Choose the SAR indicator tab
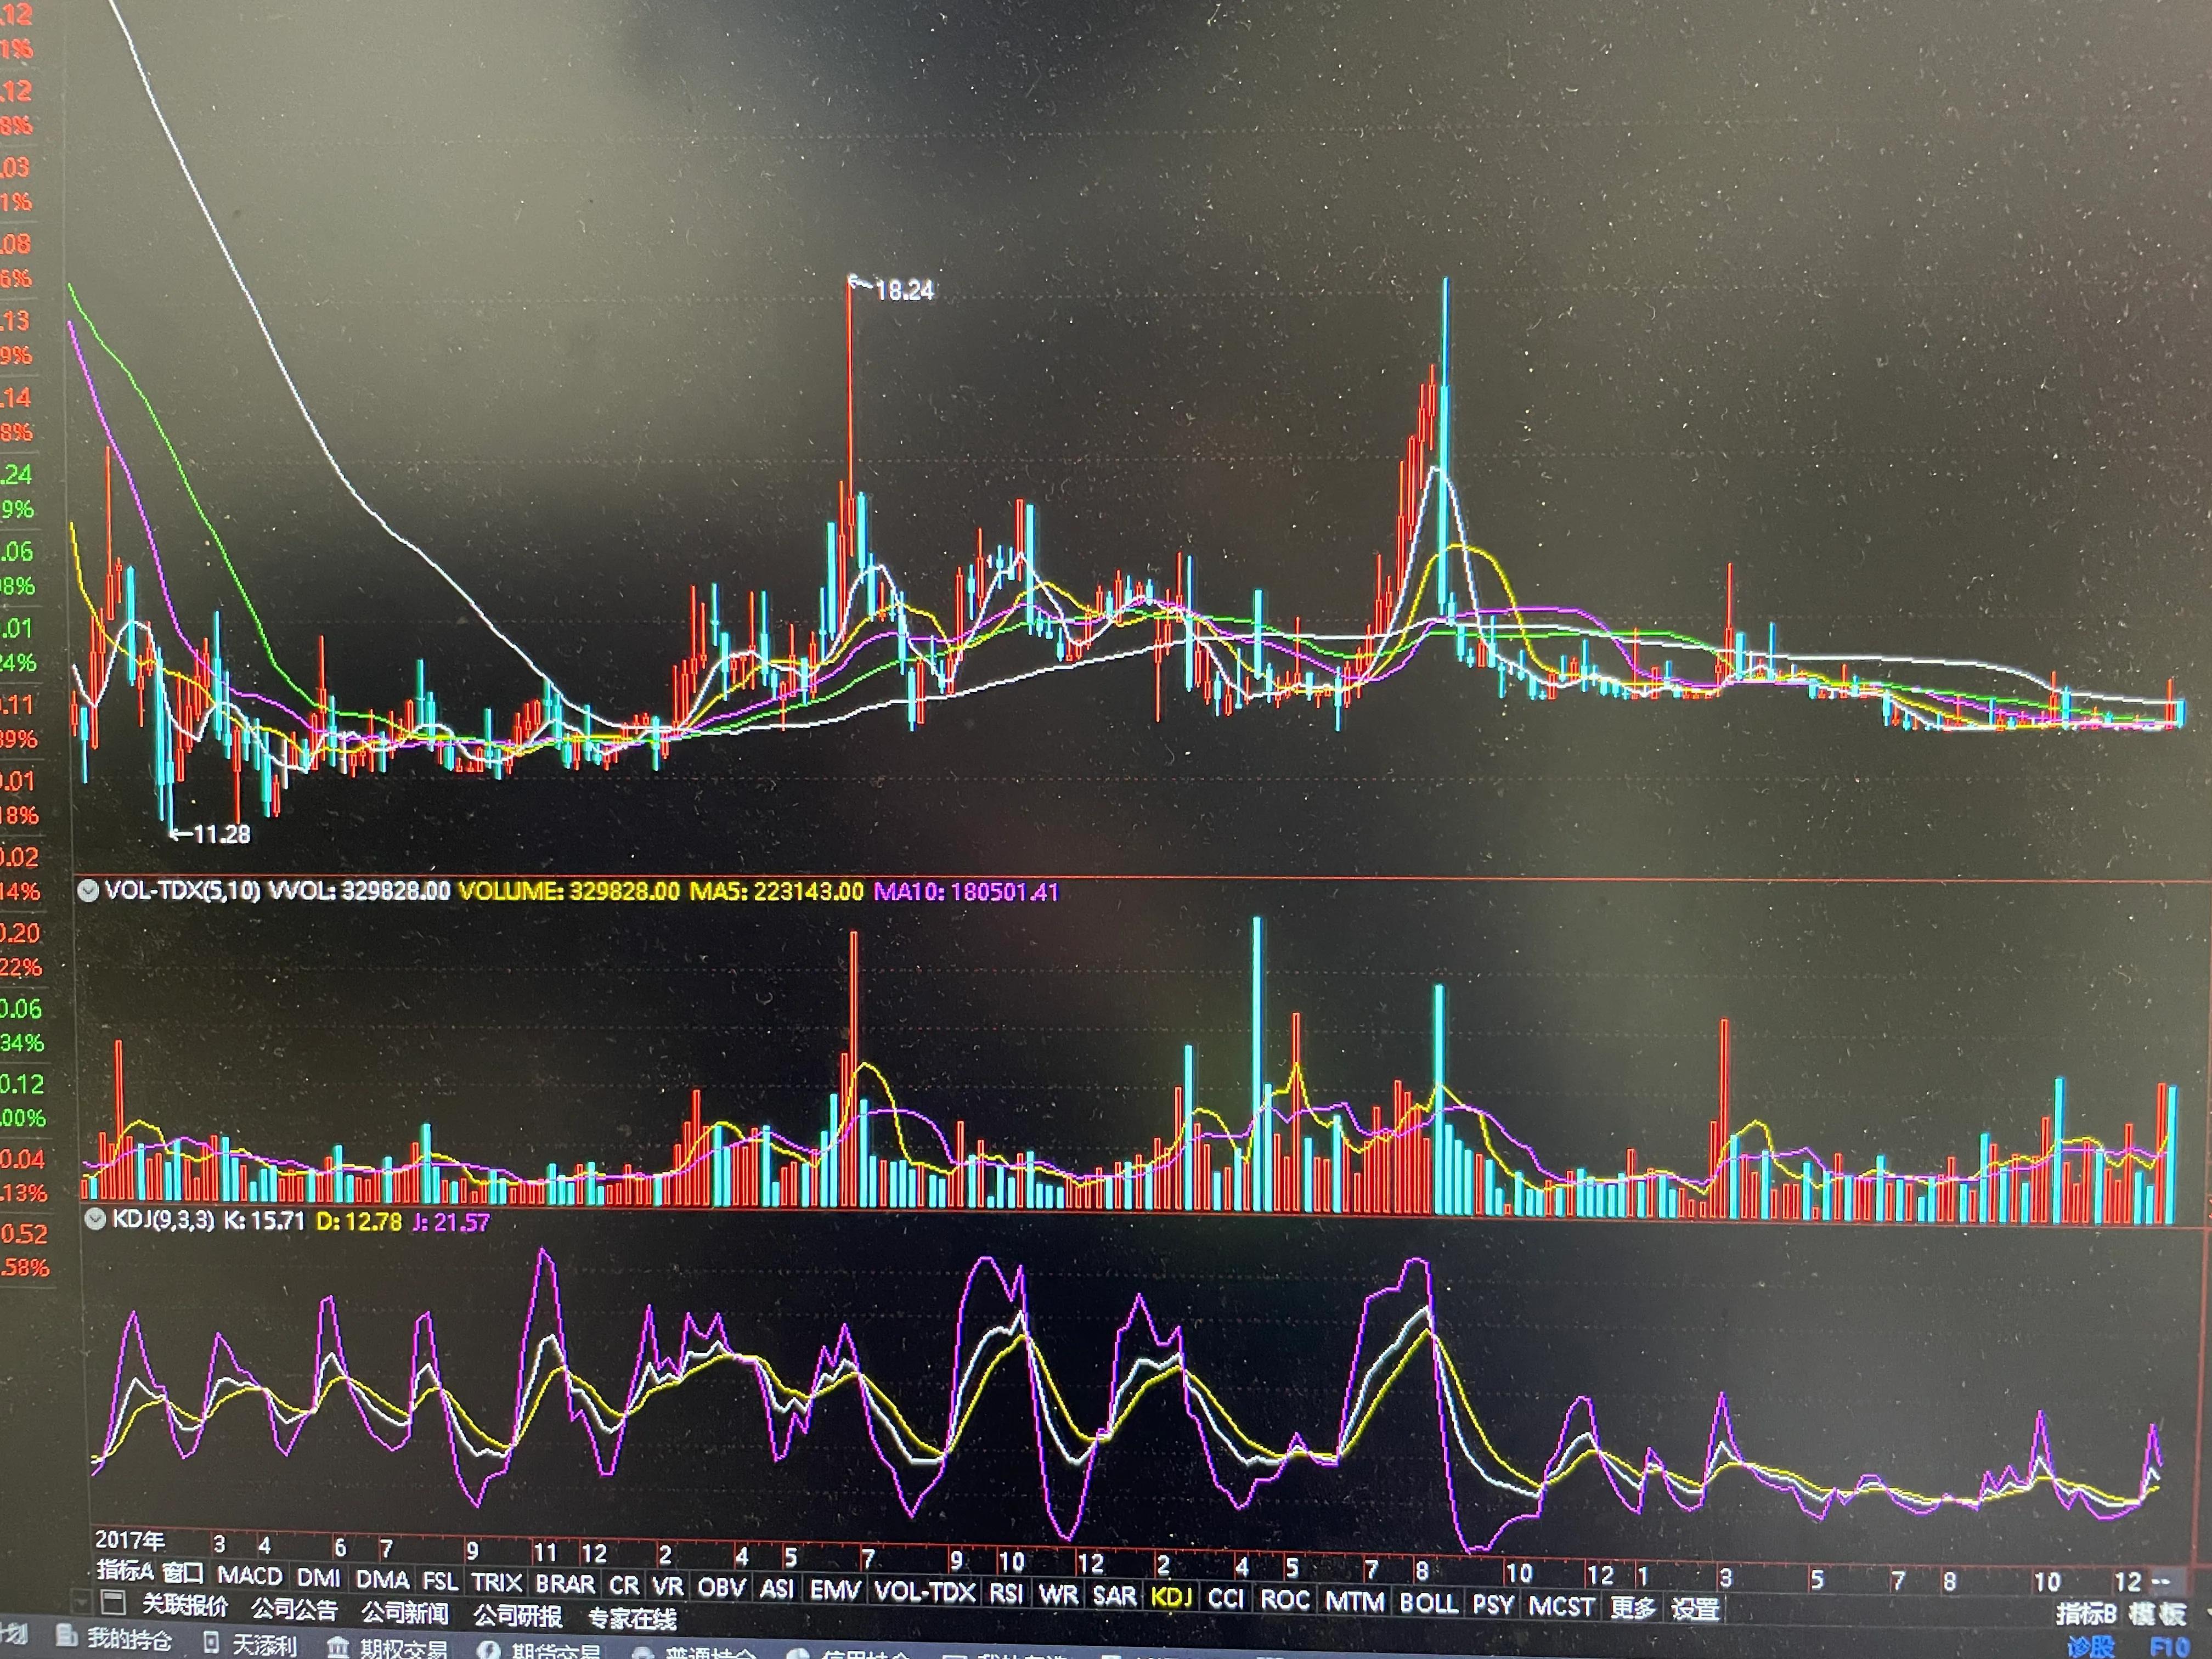This screenshot has height=1659, width=2212. coord(1114,1595)
